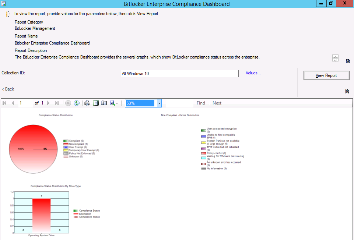The height and width of the screenshot is (240, 354).
Task: Minimize the Compliance Dashboard window
Action: pos(321,3)
